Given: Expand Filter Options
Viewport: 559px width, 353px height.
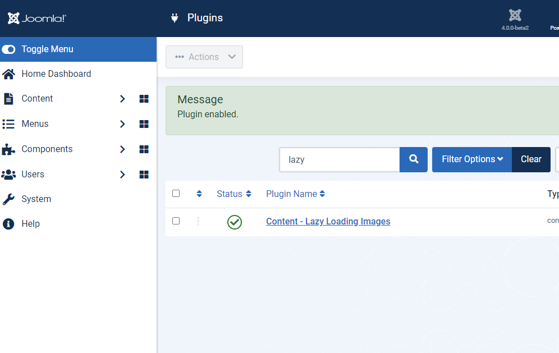Looking at the screenshot, I should point(472,159).
